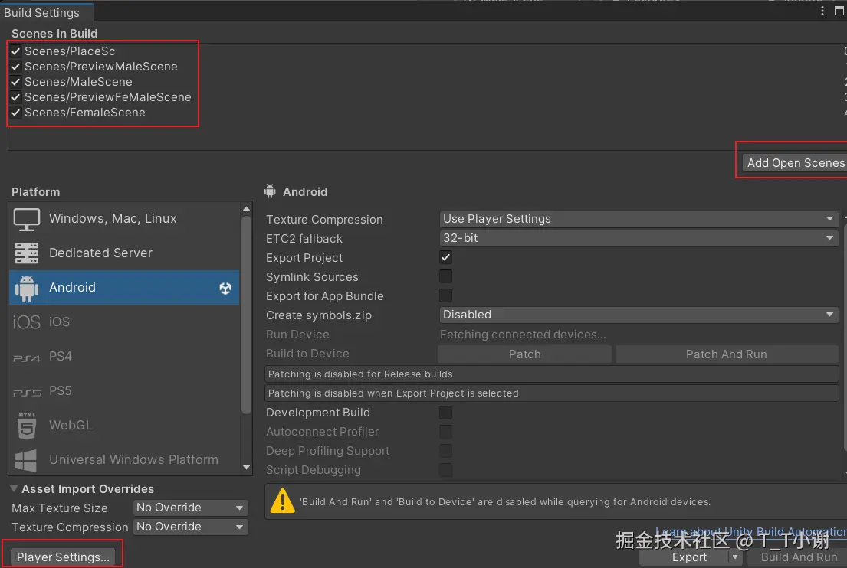
Task: Click the platform list scroll down arrow
Action: (246, 467)
